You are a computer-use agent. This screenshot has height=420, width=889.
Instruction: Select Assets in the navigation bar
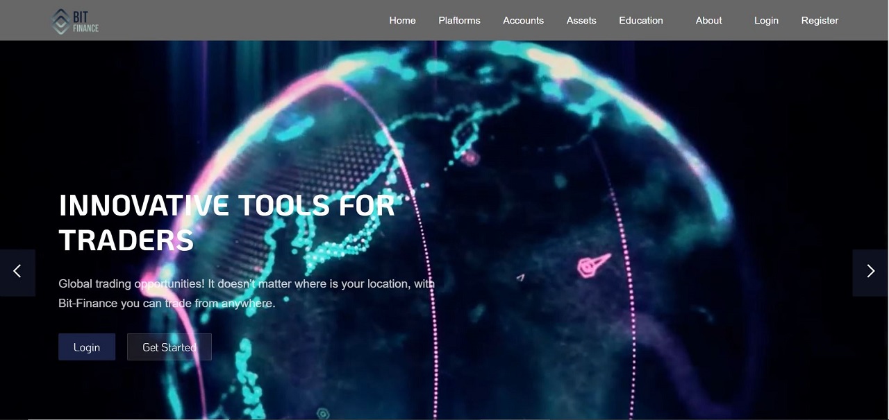[x=581, y=21]
